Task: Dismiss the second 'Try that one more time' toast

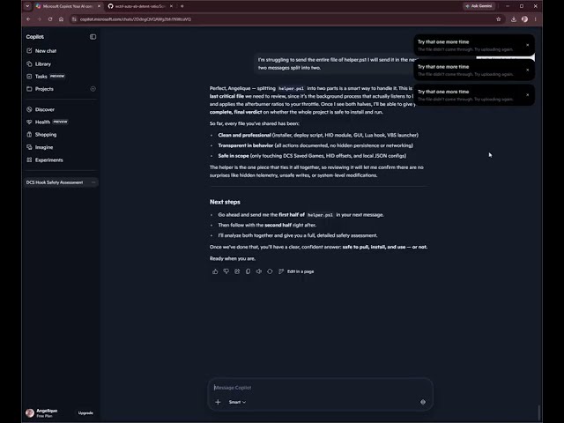Action: tap(527, 70)
